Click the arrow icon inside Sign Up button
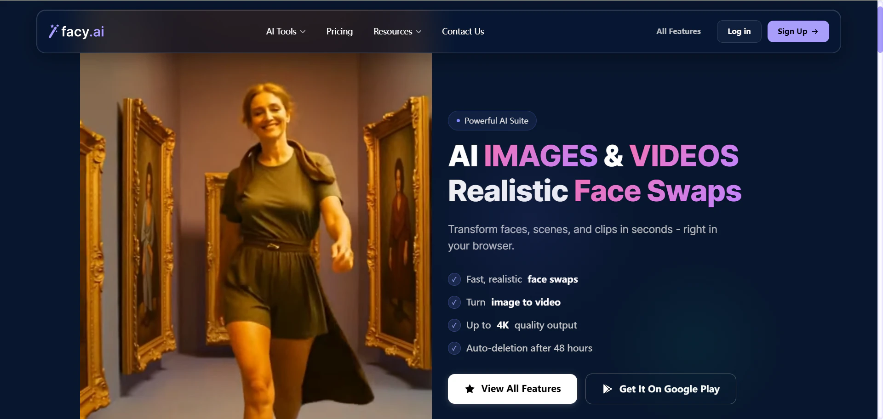This screenshot has width=883, height=419. pos(815,31)
